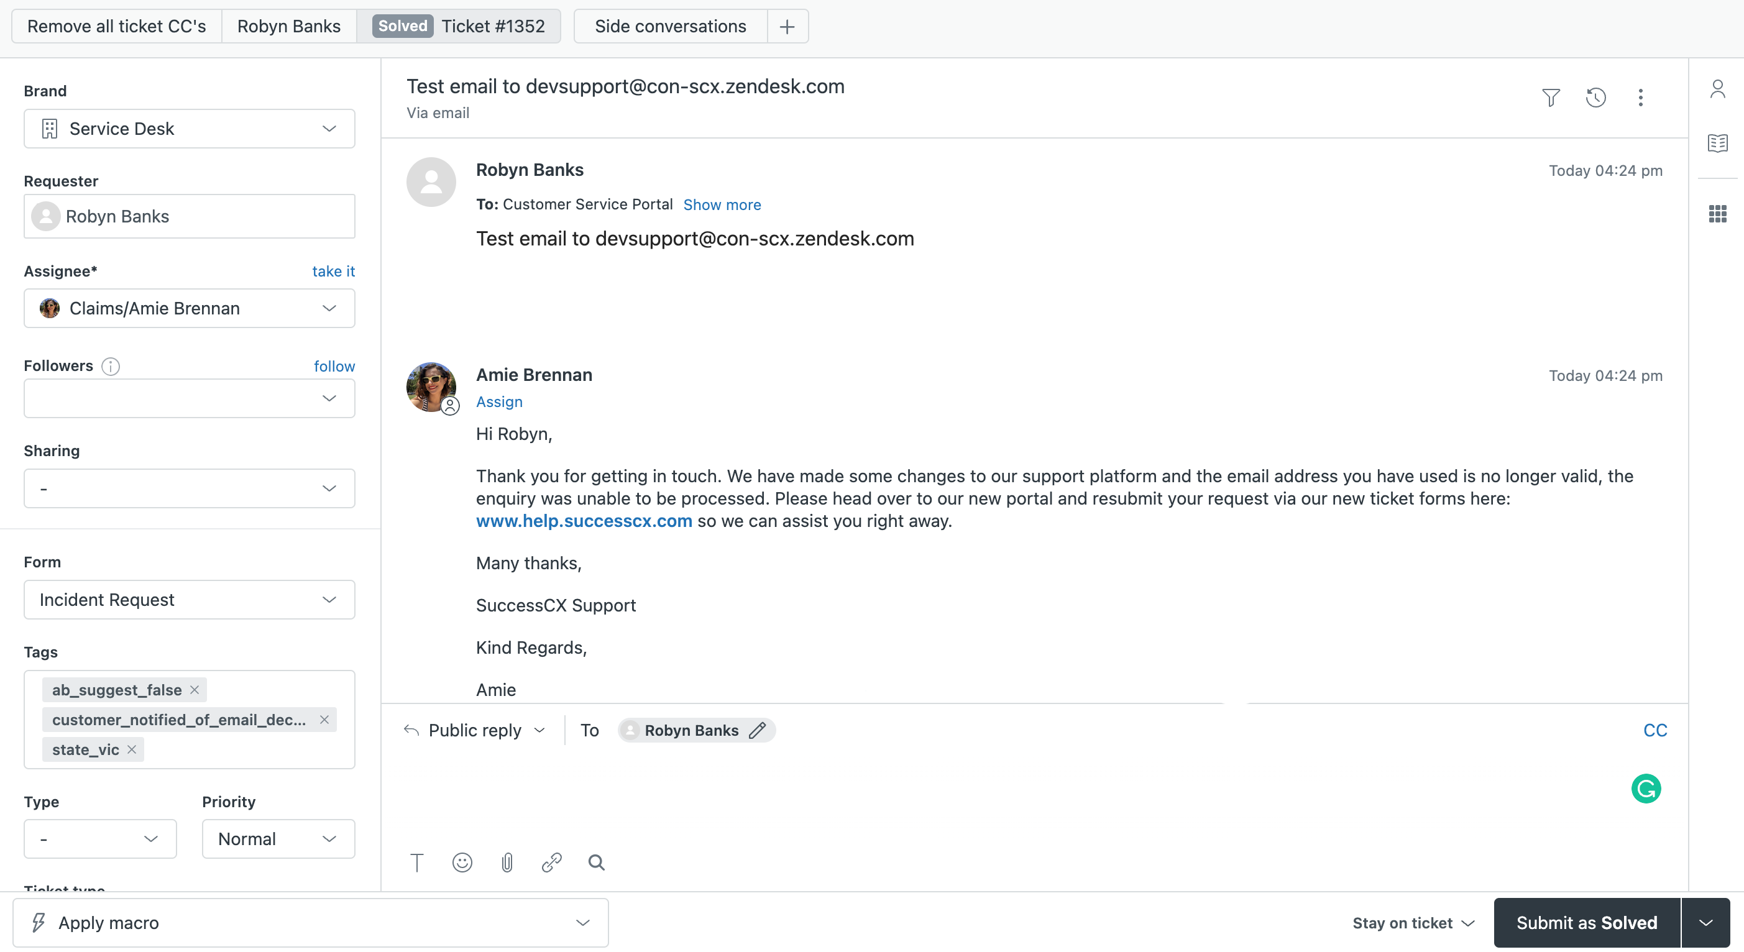Toggle text formatting options in composer
Screen dimensions: 1744x952
pos(416,862)
